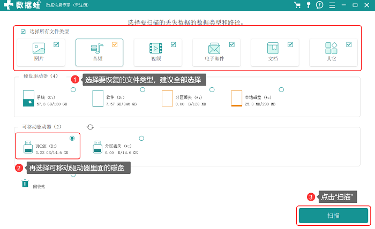Uncheck the 视频 video checkbox
Viewport: 375px width, 229px height.
[x=174, y=44]
